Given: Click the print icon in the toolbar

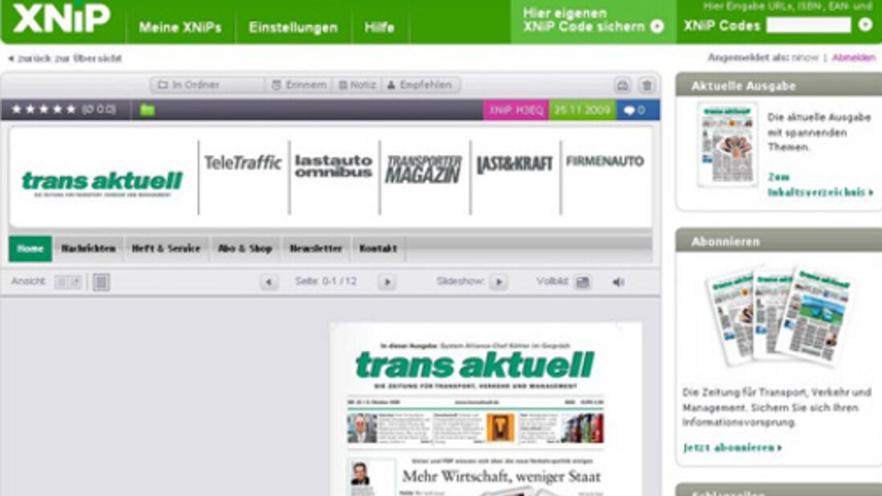Looking at the screenshot, I should (x=622, y=85).
